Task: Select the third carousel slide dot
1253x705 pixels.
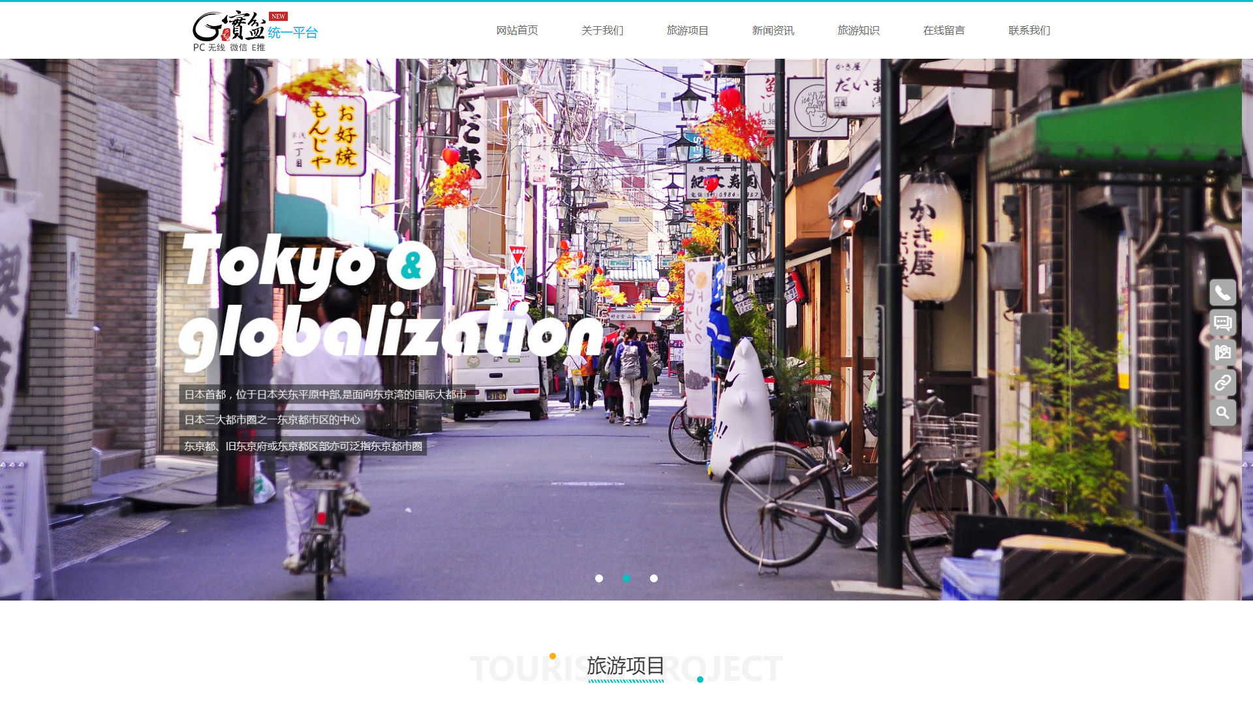Action: [x=654, y=578]
